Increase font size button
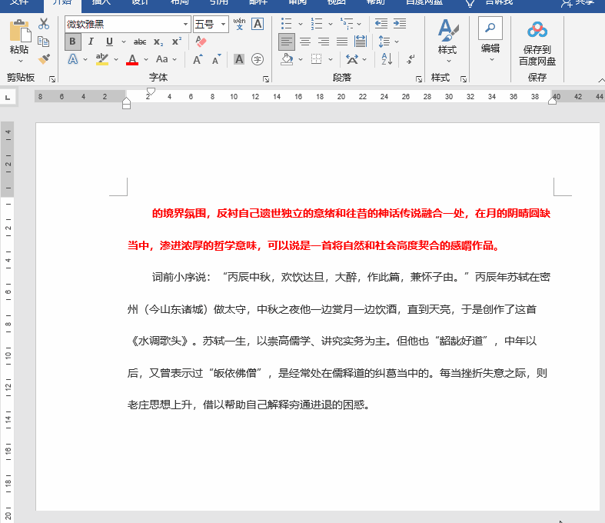The height and width of the screenshot is (523, 605). coord(198,59)
